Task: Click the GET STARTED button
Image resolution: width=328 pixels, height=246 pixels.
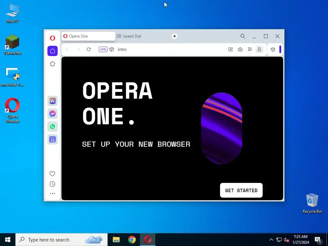Action: point(241,190)
